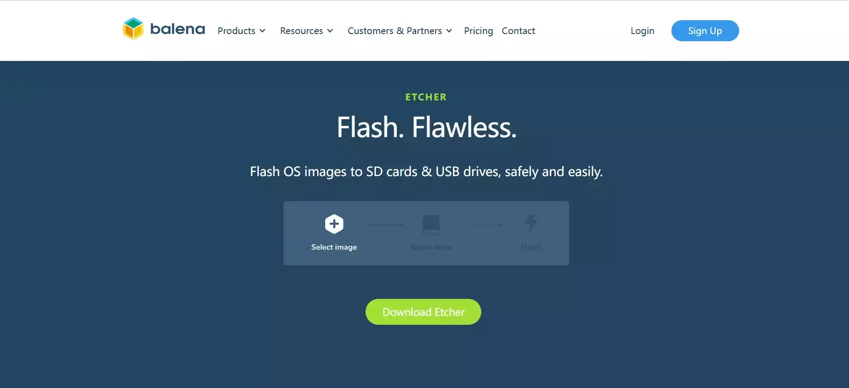Open the Contact page
Viewport: 849px width, 388px height.
[518, 31]
